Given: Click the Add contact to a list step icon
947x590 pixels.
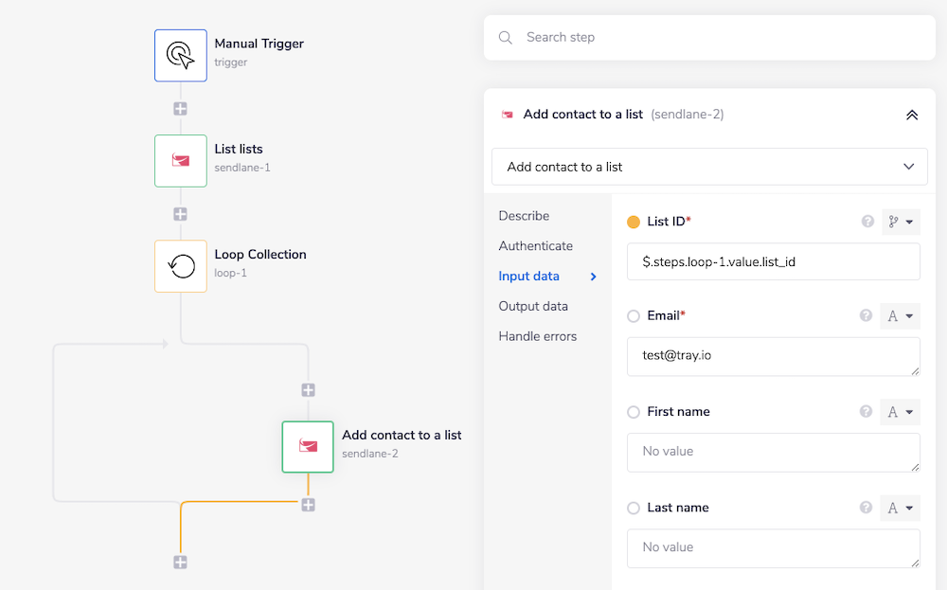Looking at the screenshot, I should click(308, 446).
